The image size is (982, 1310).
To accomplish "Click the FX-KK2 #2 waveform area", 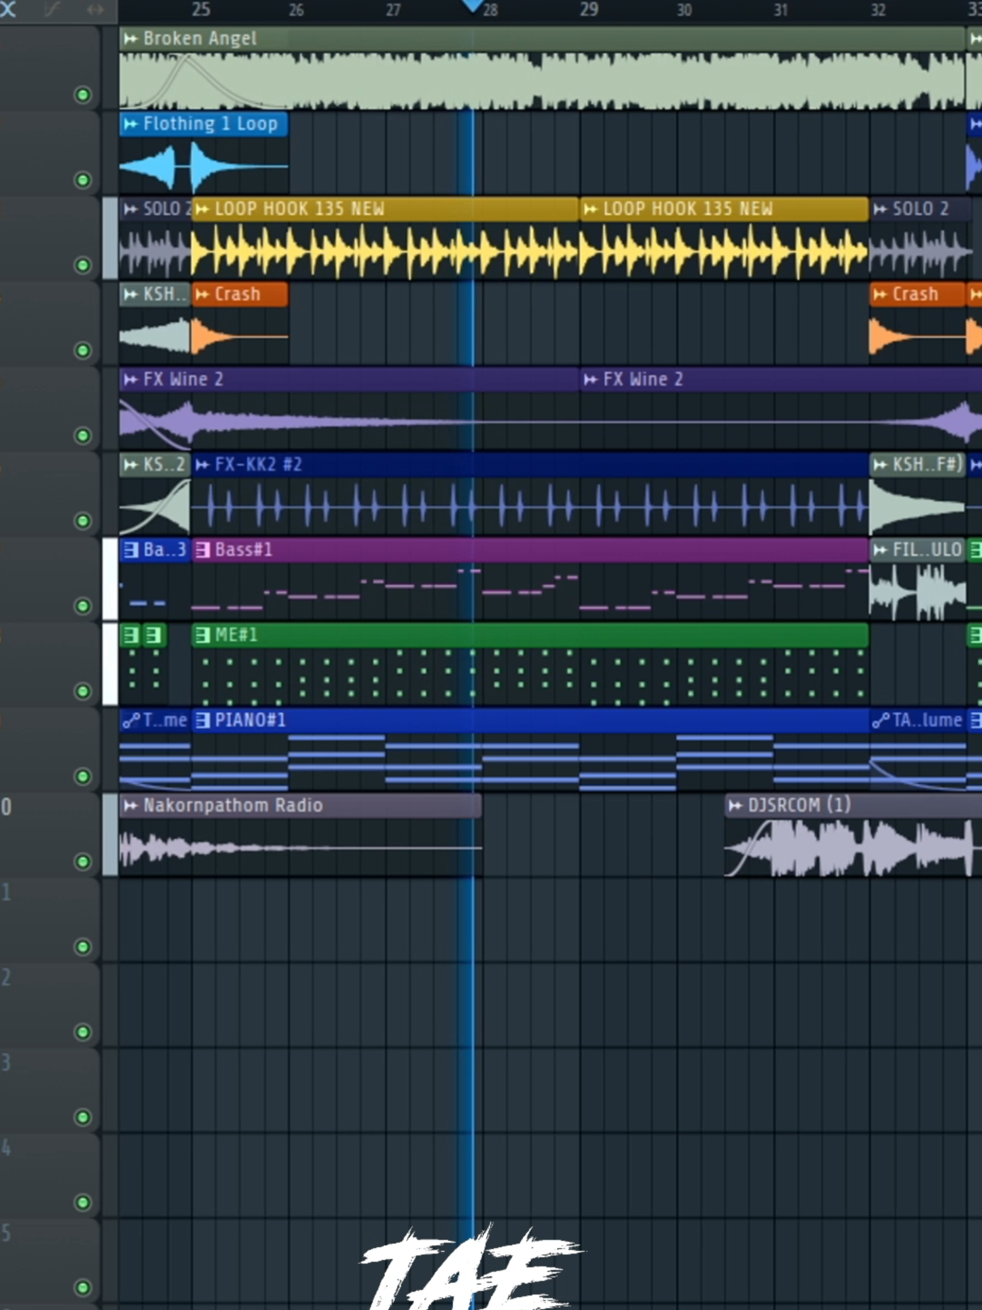I will pos(530,506).
